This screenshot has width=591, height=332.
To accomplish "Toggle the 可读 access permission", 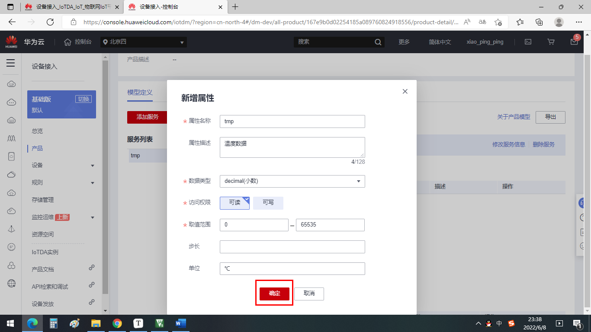I will pyautogui.click(x=234, y=203).
